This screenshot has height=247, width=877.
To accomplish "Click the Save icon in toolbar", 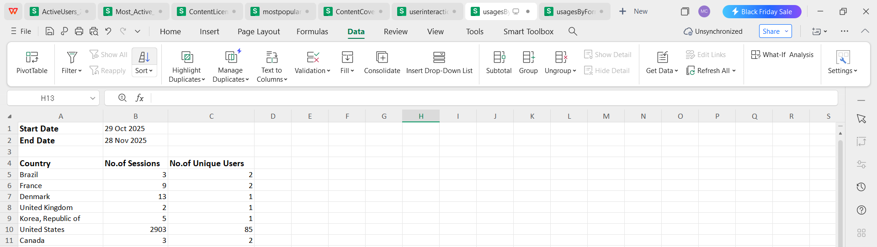I will (50, 31).
